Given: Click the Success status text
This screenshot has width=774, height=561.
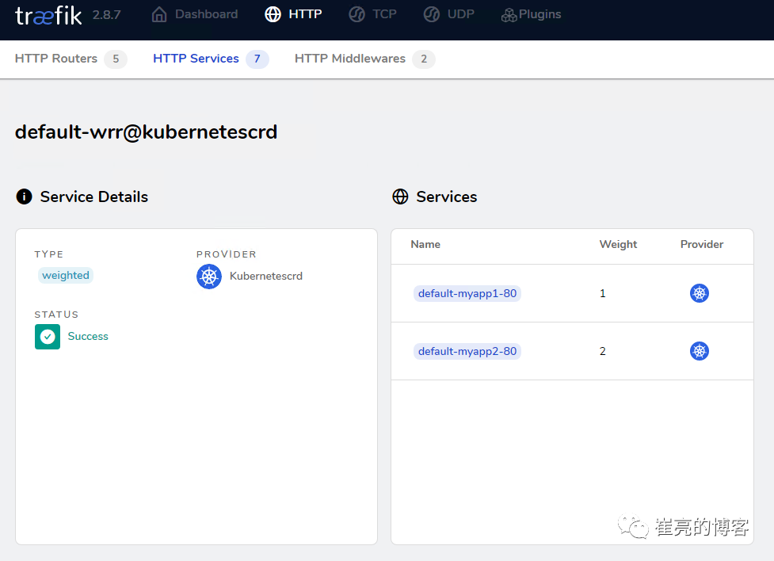Looking at the screenshot, I should point(88,336).
